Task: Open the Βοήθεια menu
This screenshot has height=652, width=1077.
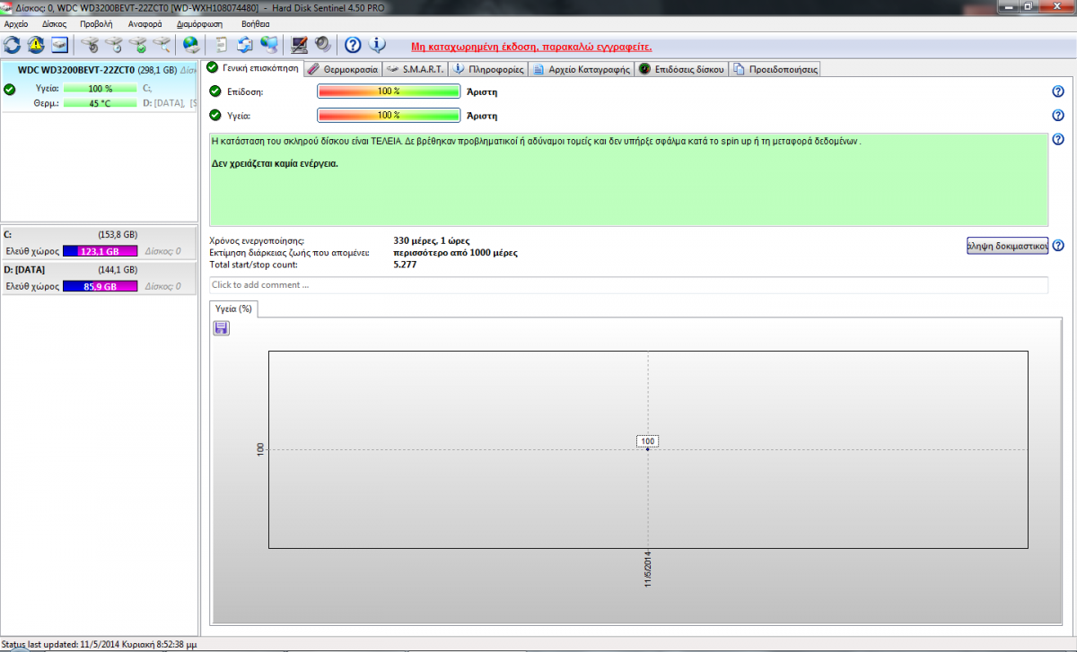Action: pos(256,24)
